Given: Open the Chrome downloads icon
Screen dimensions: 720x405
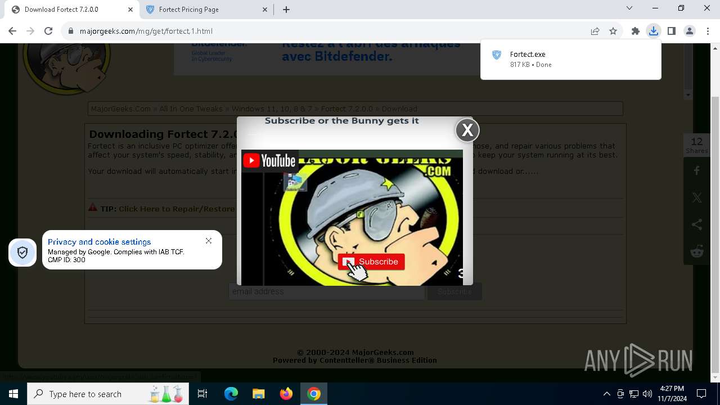Looking at the screenshot, I should coord(654,31).
